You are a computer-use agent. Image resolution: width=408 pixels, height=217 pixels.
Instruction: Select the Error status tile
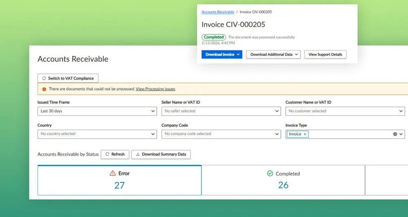tap(120, 180)
